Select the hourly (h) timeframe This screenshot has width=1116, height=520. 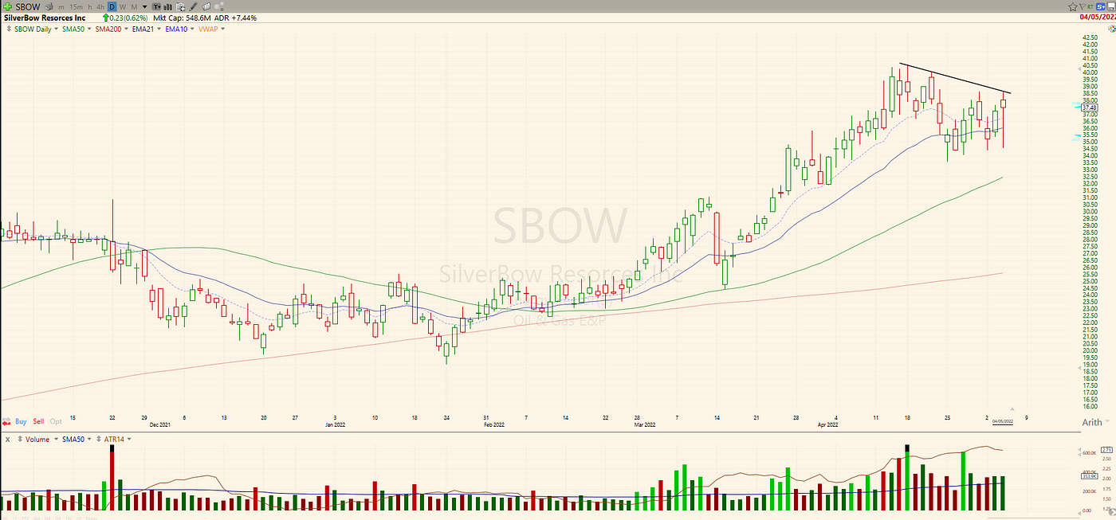coord(90,7)
